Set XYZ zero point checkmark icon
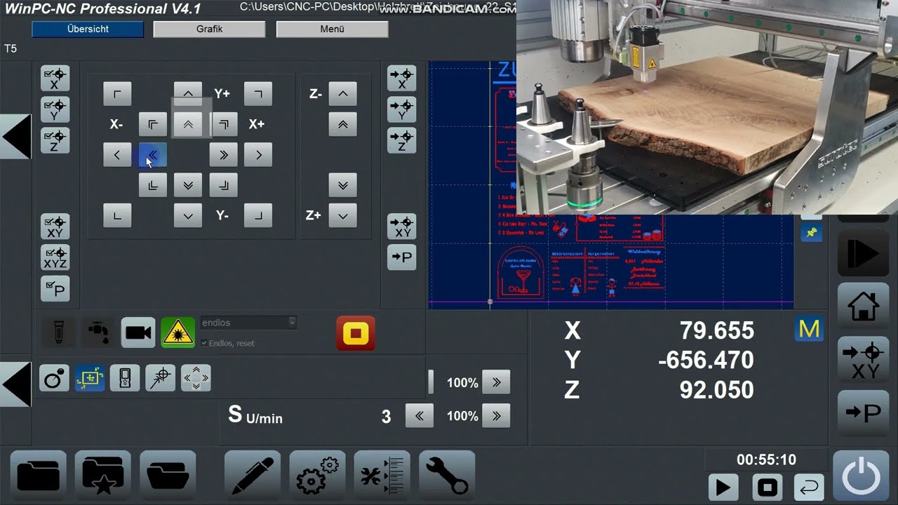Image resolution: width=898 pixels, height=505 pixels. pos(55,257)
